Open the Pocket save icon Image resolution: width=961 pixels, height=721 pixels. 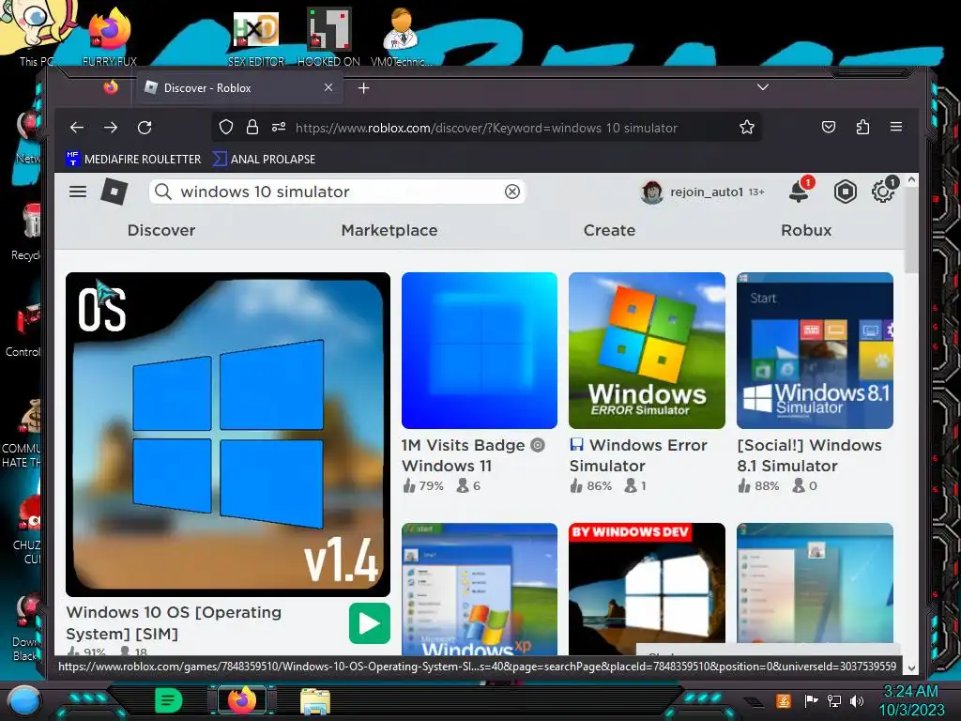pos(829,127)
